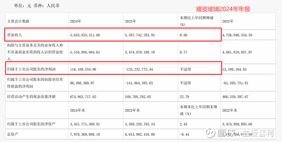Click the 总资产 row label
Viewport: 282px width, 142px height.
pyautogui.click(x=12, y=135)
